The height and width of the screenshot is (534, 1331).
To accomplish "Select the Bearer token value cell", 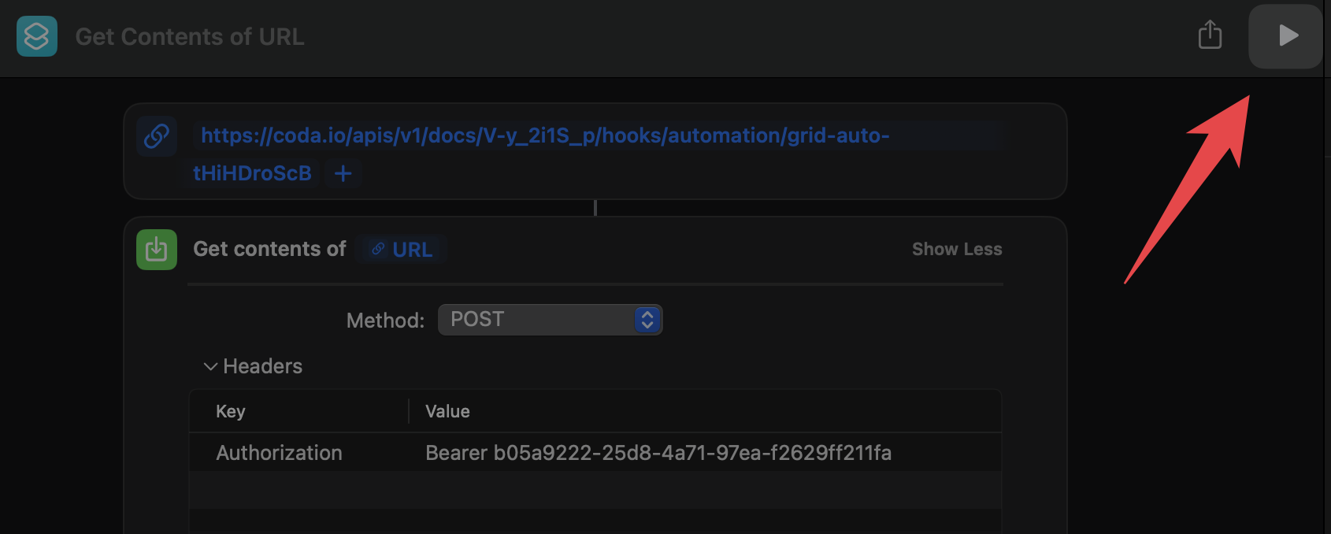I will pyautogui.click(x=658, y=453).
